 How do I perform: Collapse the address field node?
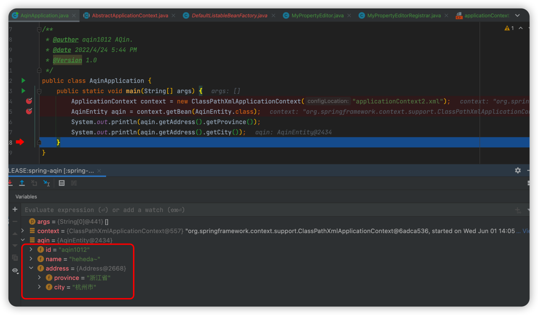[31, 268]
